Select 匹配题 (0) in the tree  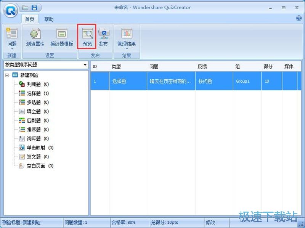point(34,120)
